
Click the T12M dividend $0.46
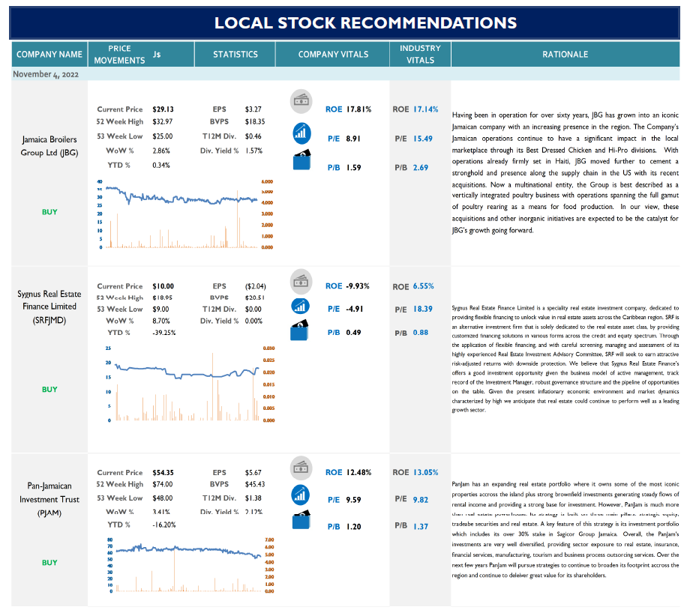click(253, 136)
